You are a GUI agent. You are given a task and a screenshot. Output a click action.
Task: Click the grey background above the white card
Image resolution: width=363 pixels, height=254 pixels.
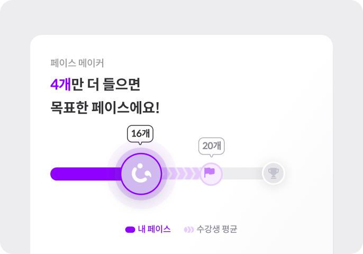(181, 16)
